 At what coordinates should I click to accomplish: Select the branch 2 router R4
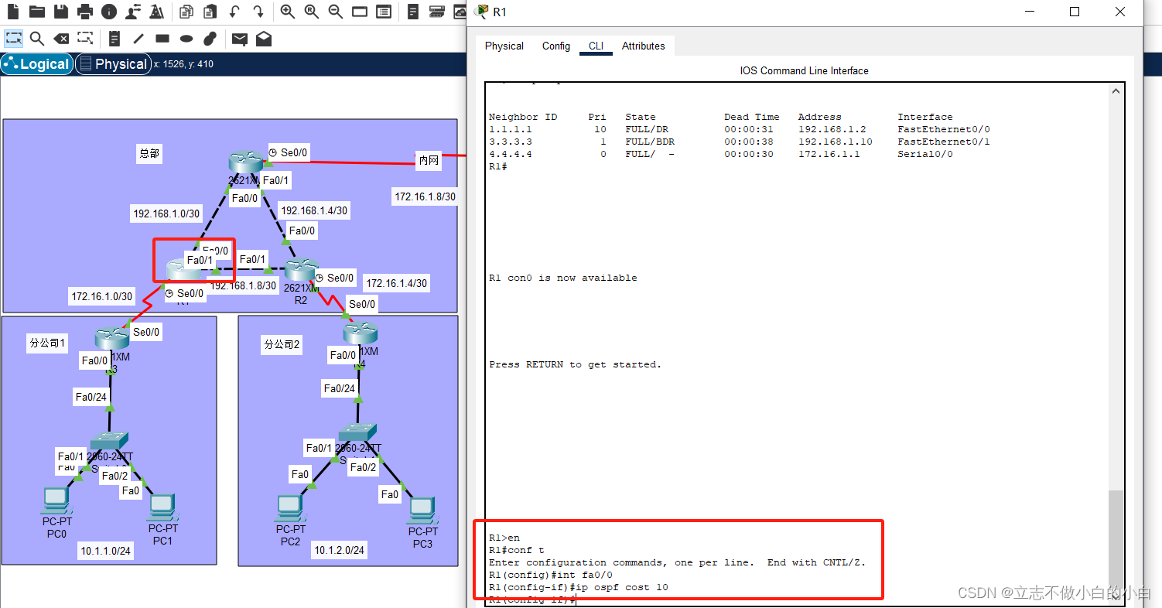coord(361,333)
